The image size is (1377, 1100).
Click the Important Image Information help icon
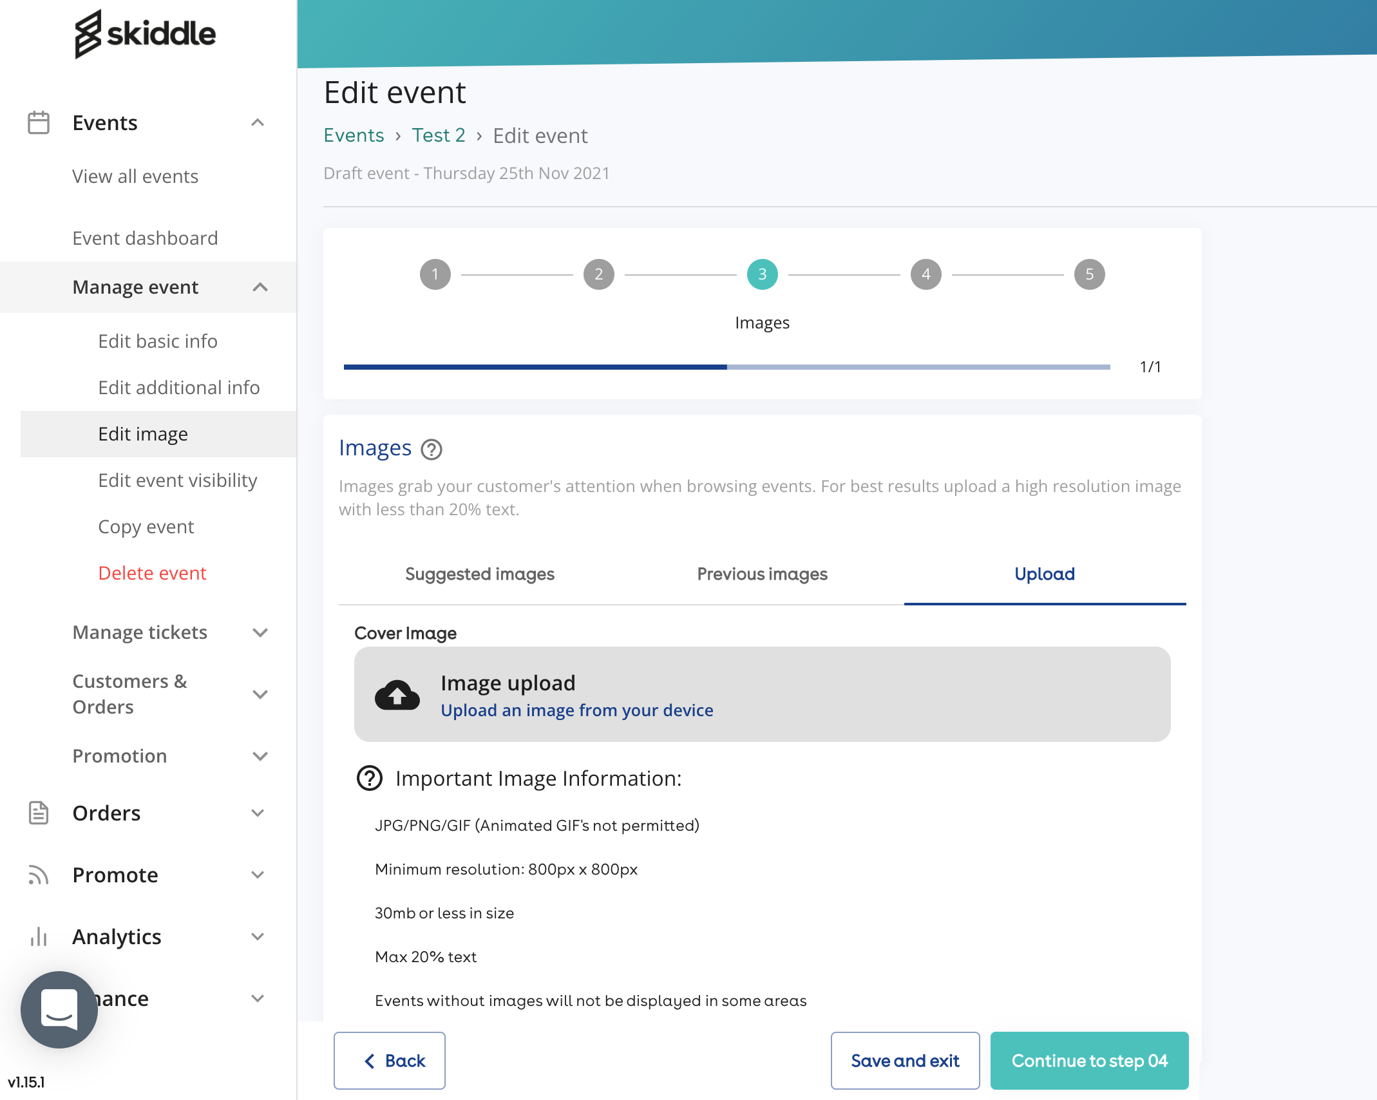click(370, 778)
